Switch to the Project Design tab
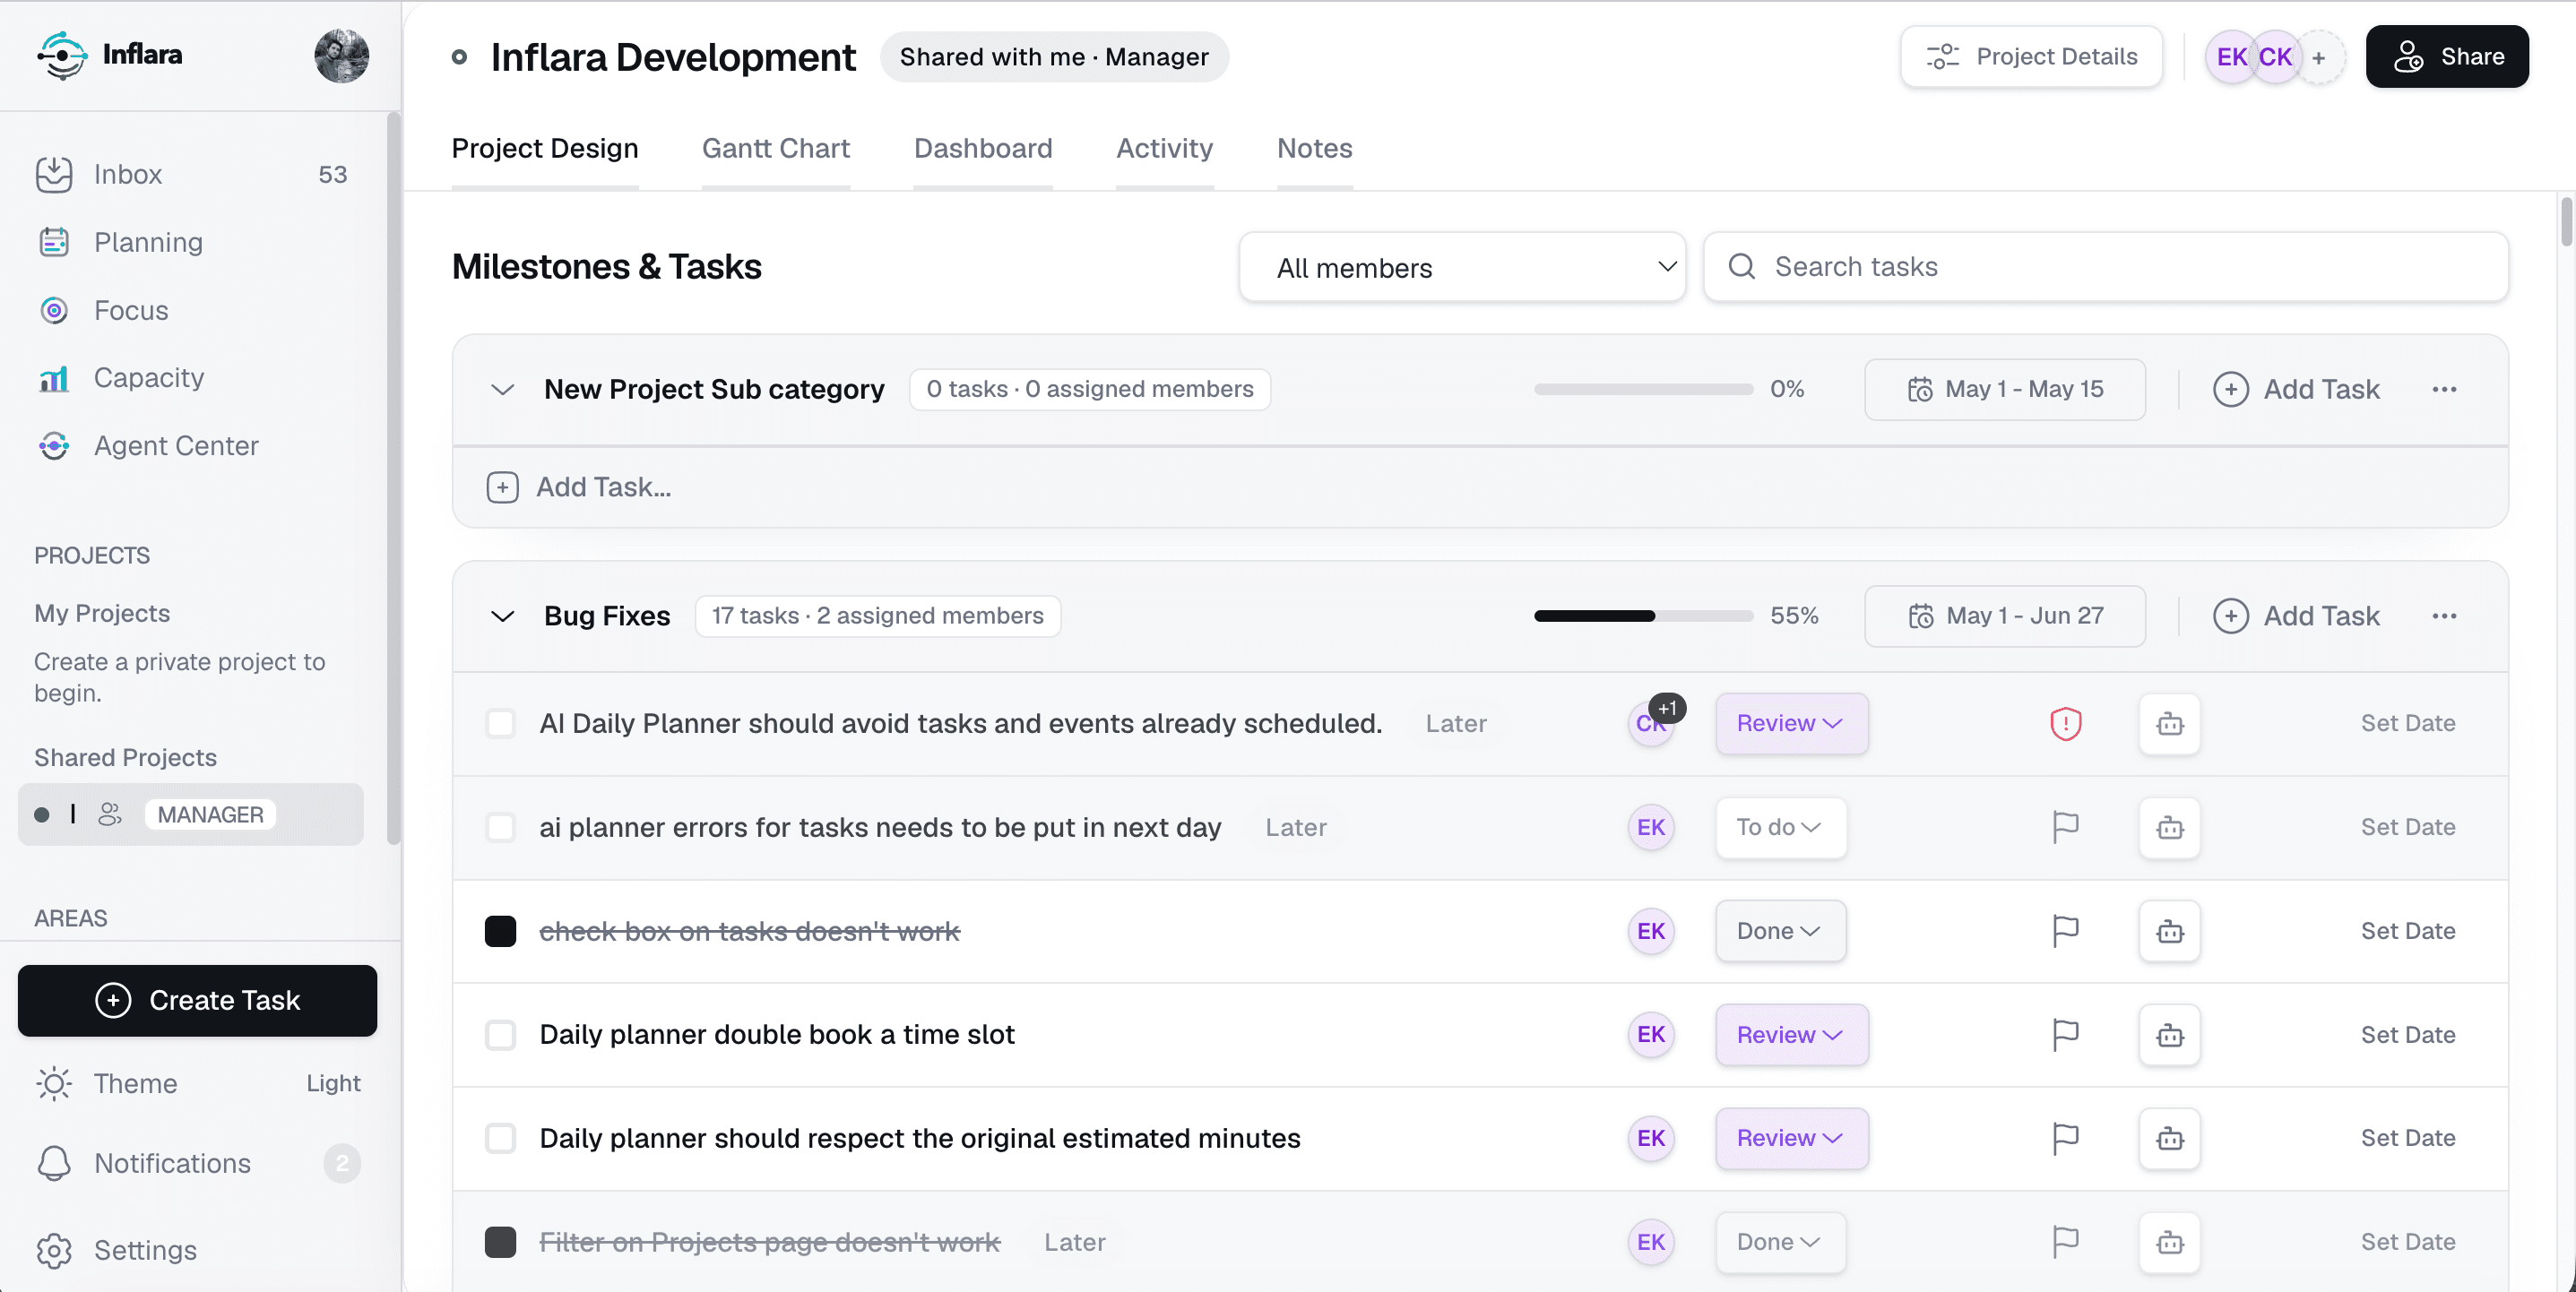Image resolution: width=2576 pixels, height=1292 pixels. (544, 148)
